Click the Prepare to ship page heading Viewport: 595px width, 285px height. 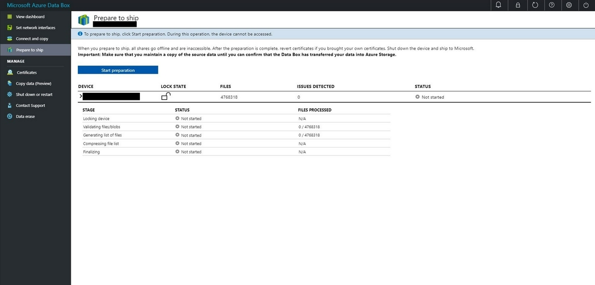click(116, 18)
